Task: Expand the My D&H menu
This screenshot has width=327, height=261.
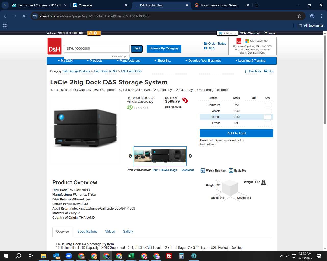Action: click(65, 61)
